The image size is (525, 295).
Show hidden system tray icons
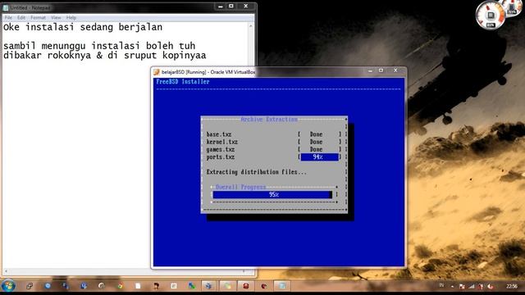coord(452,287)
